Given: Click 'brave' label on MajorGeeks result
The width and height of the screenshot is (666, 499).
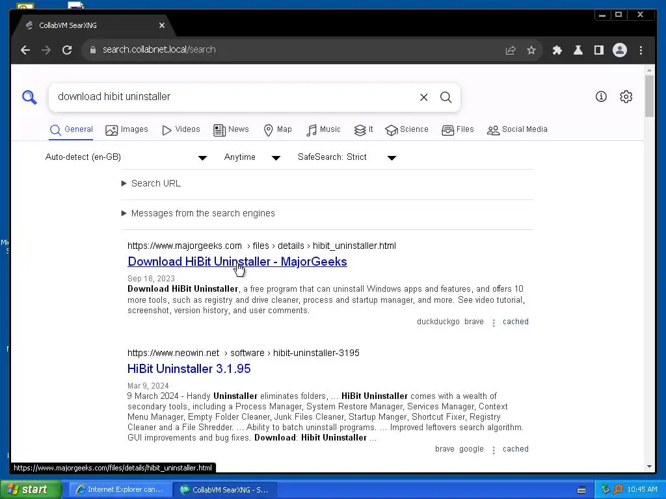Looking at the screenshot, I should (474, 322).
